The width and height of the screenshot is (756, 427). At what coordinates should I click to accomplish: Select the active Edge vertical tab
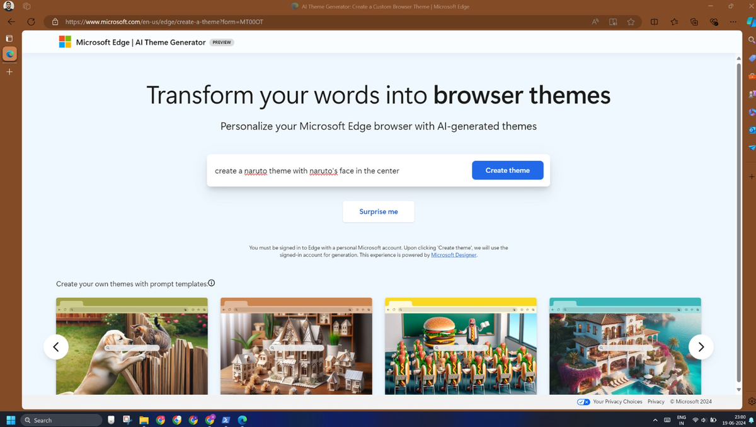coord(9,54)
